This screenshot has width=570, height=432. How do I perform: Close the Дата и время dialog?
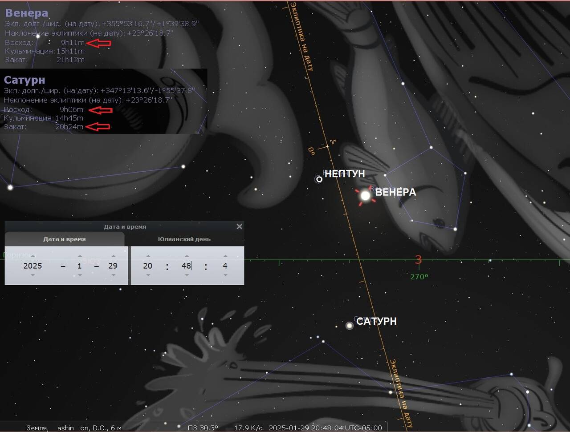point(239,226)
